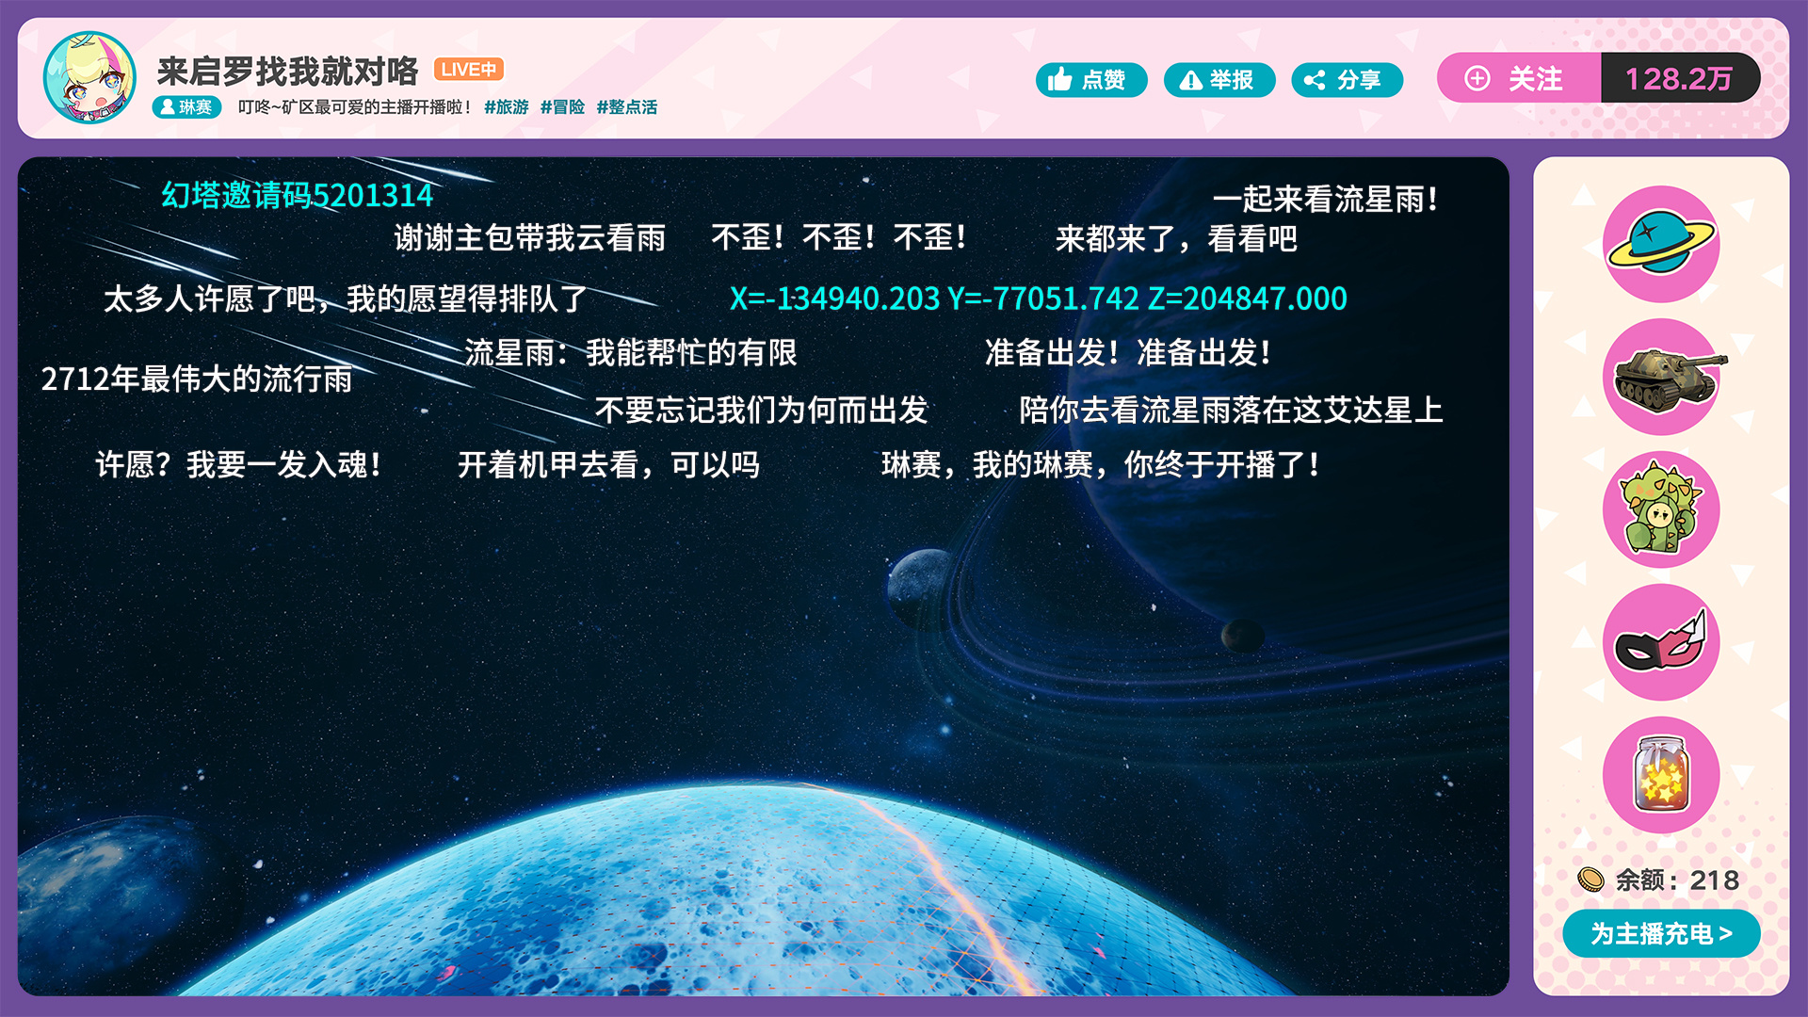Click the coordinates comment starting X=-134940.203
This screenshot has height=1017, width=1808.
pyautogui.click(x=1039, y=299)
